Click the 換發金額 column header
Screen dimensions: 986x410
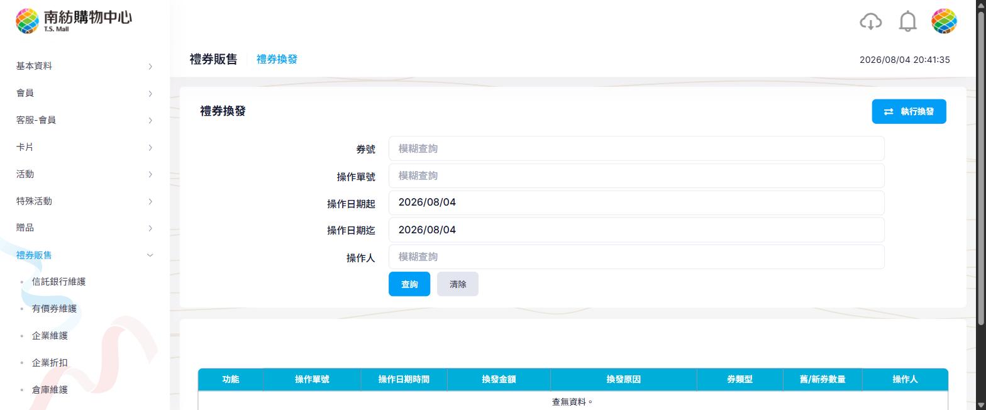pos(499,379)
